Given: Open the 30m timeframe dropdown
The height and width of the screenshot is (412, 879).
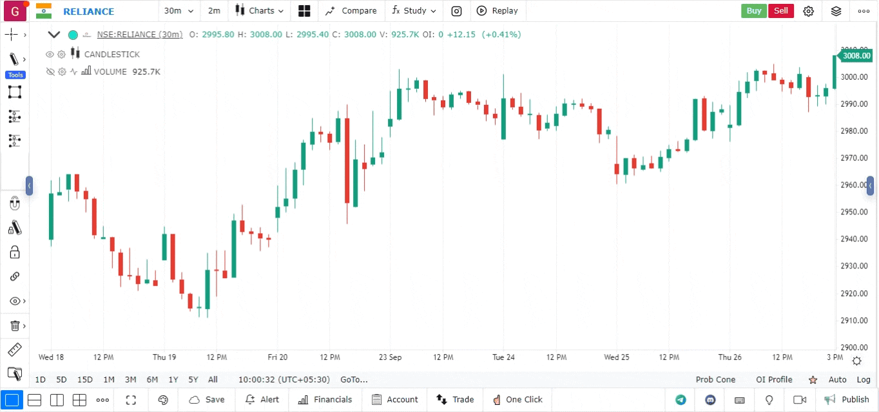Looking at the screenshot, I should pos(178,11).
